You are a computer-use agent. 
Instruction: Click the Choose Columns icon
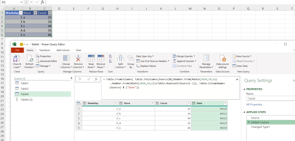pos(66,58)
